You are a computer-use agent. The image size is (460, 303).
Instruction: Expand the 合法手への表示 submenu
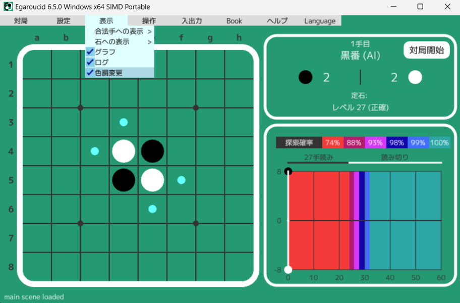[119, 31]
